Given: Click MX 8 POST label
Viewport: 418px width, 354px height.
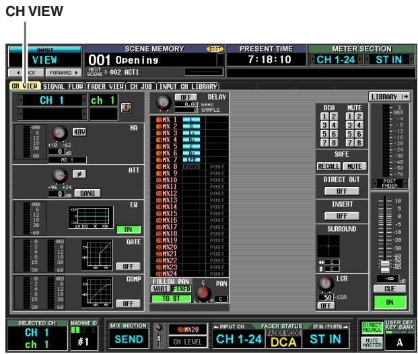Looking at the screenshot, I should click(x=217, y=167).
